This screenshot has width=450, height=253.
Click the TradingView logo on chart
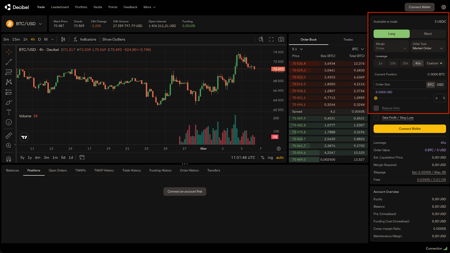click(x=24, y=137)
